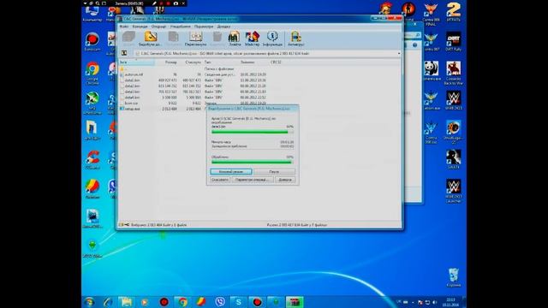Open Skype from the taskbar
The width and height of the screenshot is (548, 308).
pyautogui.click(x=238, y=302)
